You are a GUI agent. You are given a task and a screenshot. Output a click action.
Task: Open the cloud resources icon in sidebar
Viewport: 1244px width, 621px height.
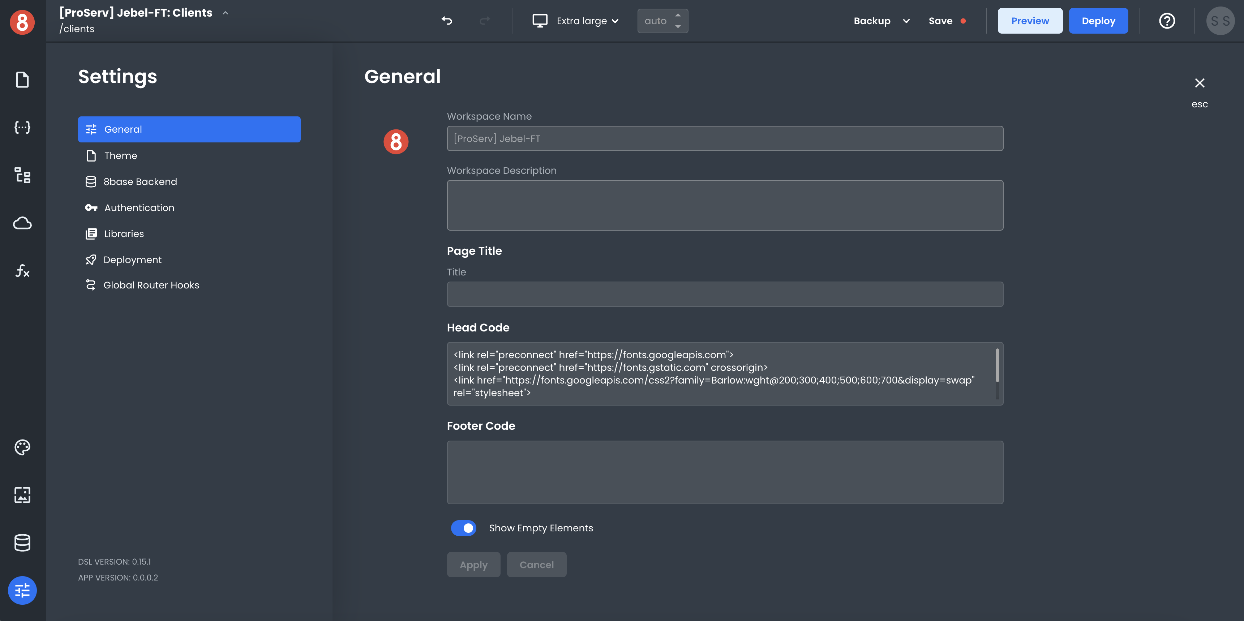[22, 223]
